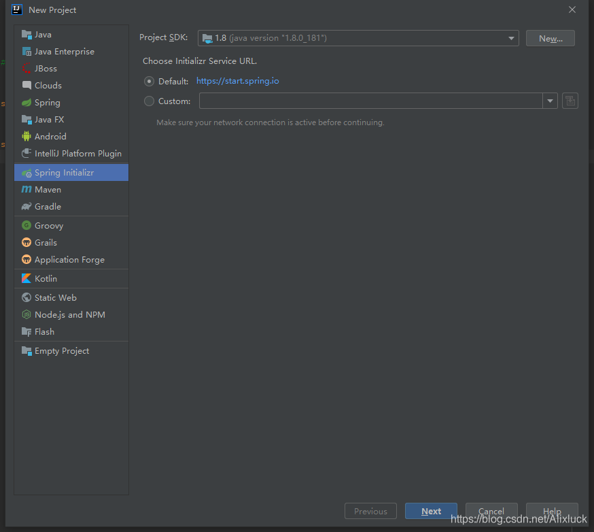Open the https://start.spring.io link
Screen dimensions: 594x532
(x=237, y=81)
